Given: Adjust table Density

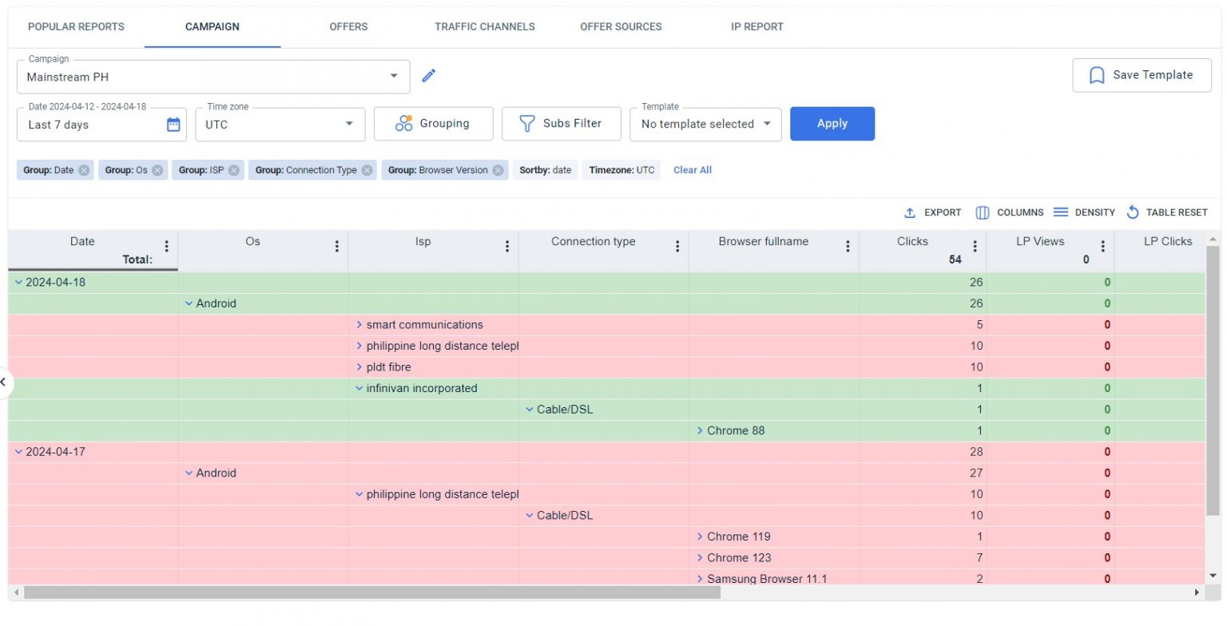Looking at the screenshot, I should [1083, 212].
